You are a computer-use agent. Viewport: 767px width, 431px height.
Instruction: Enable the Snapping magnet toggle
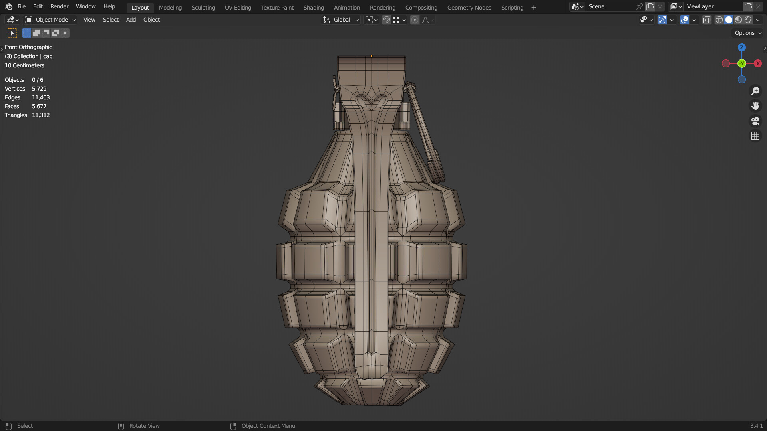tap(386, 20)
